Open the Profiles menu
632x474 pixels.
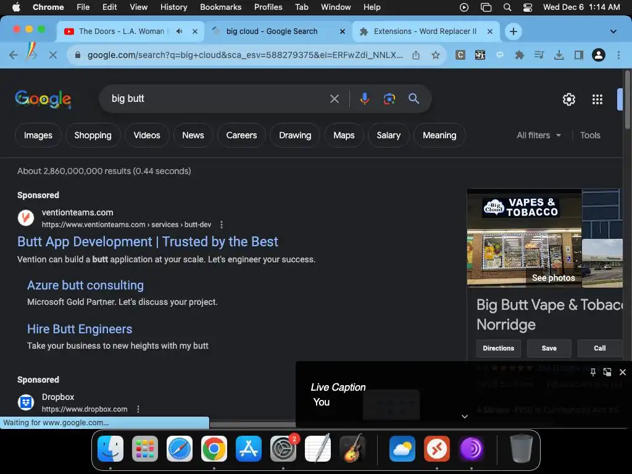pyautogui.click(x=268, y=7)
